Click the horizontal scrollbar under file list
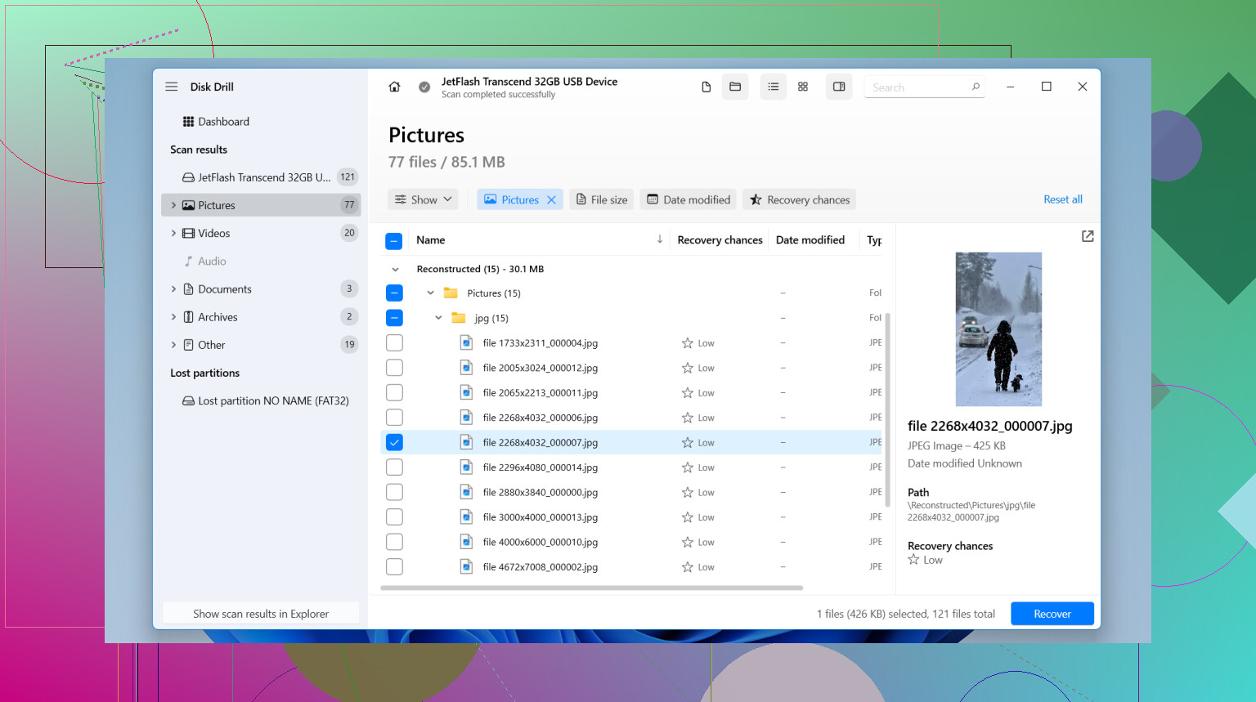Image resolution: width=1256 pixels, height=702 pixels. tap(592, 588)
